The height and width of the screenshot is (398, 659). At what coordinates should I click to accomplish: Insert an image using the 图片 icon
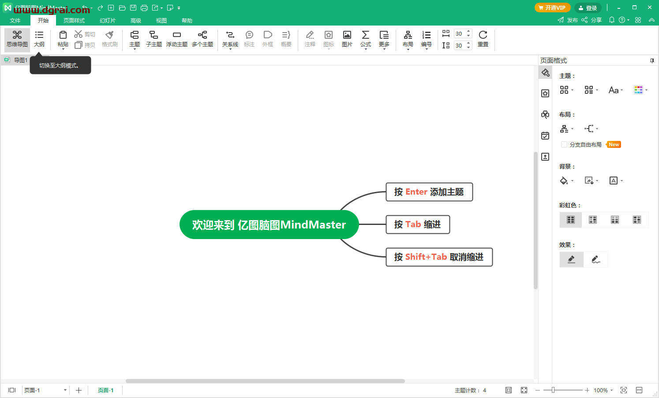(347, 39)
